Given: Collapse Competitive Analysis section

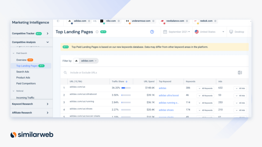Looking at the screenshot, I should (47, 42).
